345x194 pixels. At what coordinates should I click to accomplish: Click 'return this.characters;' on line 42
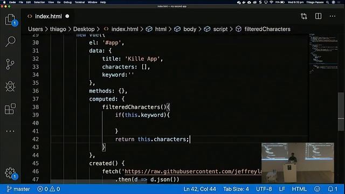152,139
